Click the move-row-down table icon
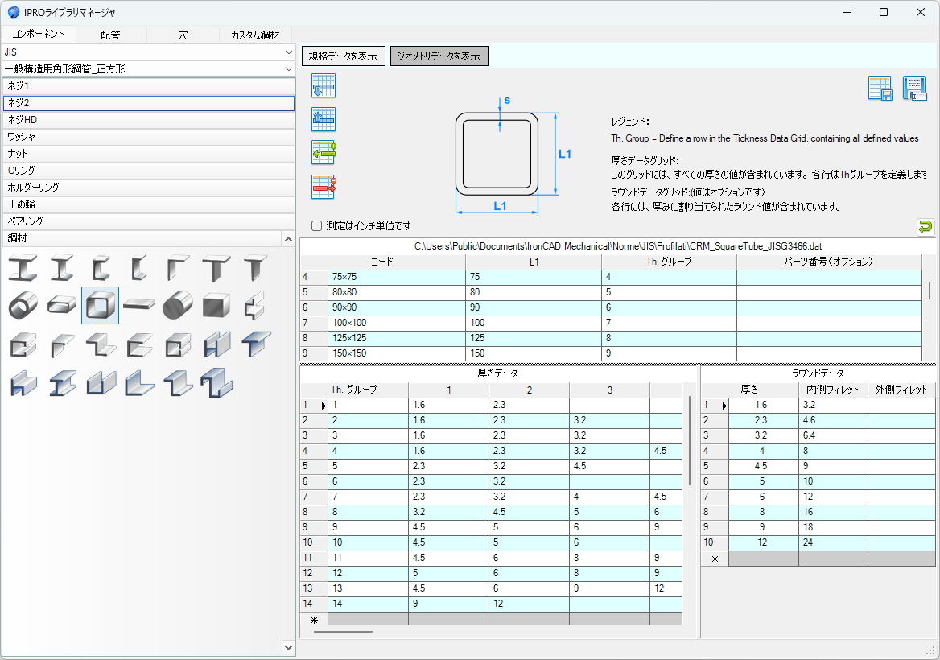Viewport: 940px width, 660px height. pyautogui.click(x=324, y=85)
